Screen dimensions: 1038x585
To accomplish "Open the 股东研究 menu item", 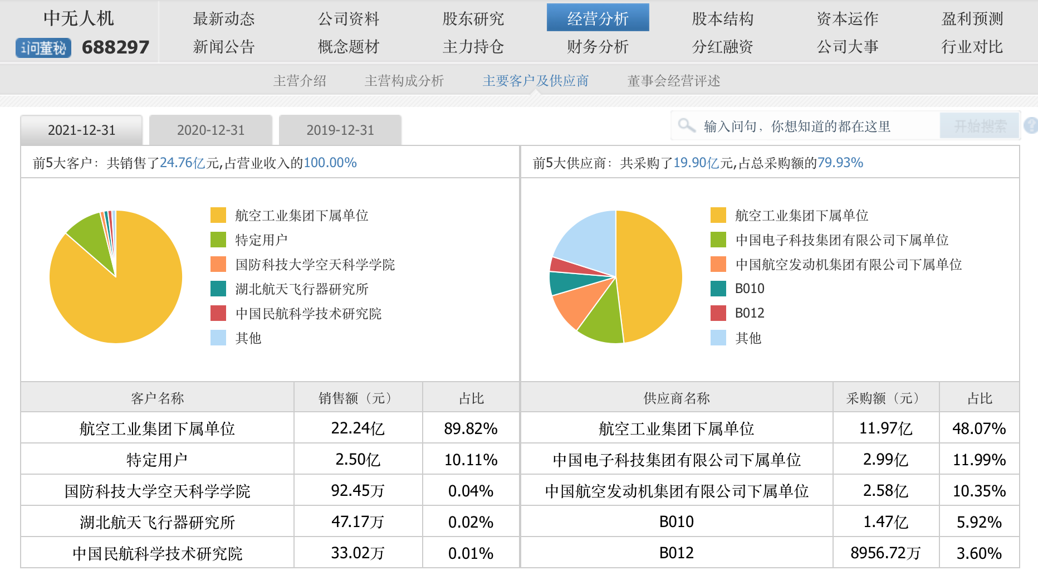I will 473,19.
